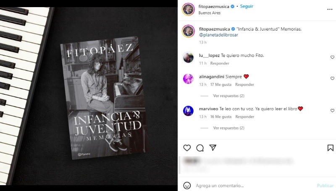Follow fitopaezmusica with Seguir
The image size is (336, 191).
pyautogui.click(x=247, y=6)
